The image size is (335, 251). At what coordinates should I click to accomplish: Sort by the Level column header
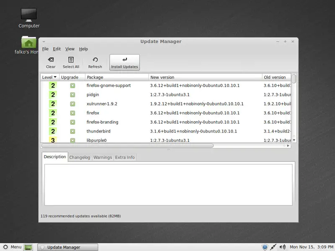[x=50, y=77]
